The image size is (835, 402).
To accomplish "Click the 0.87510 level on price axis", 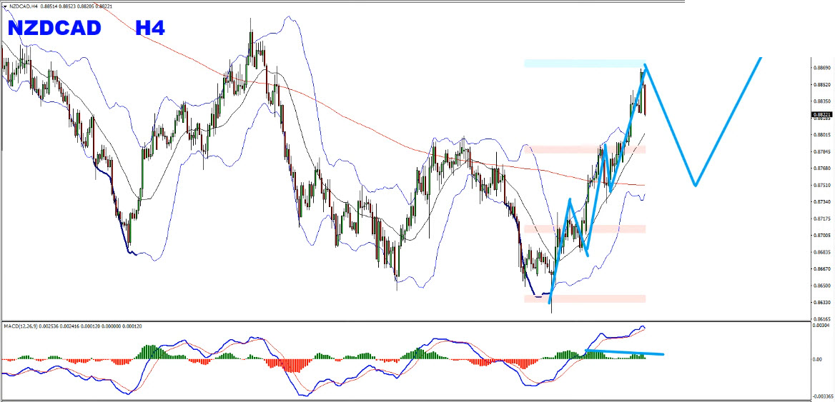I will [821, 185].
